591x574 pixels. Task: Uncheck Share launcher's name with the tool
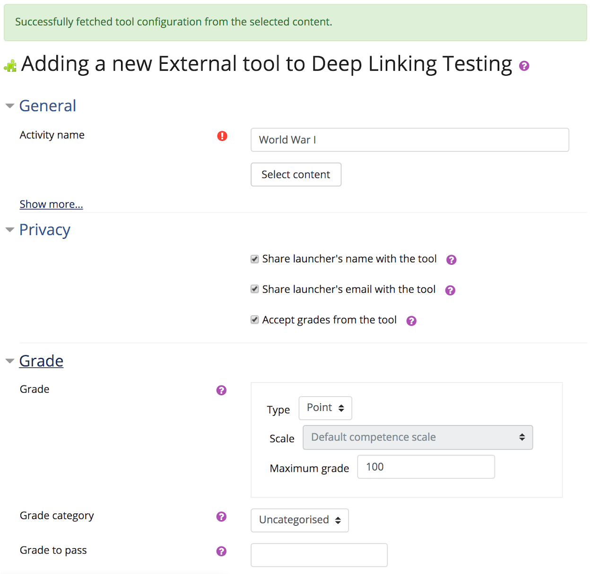pos(255,259)
